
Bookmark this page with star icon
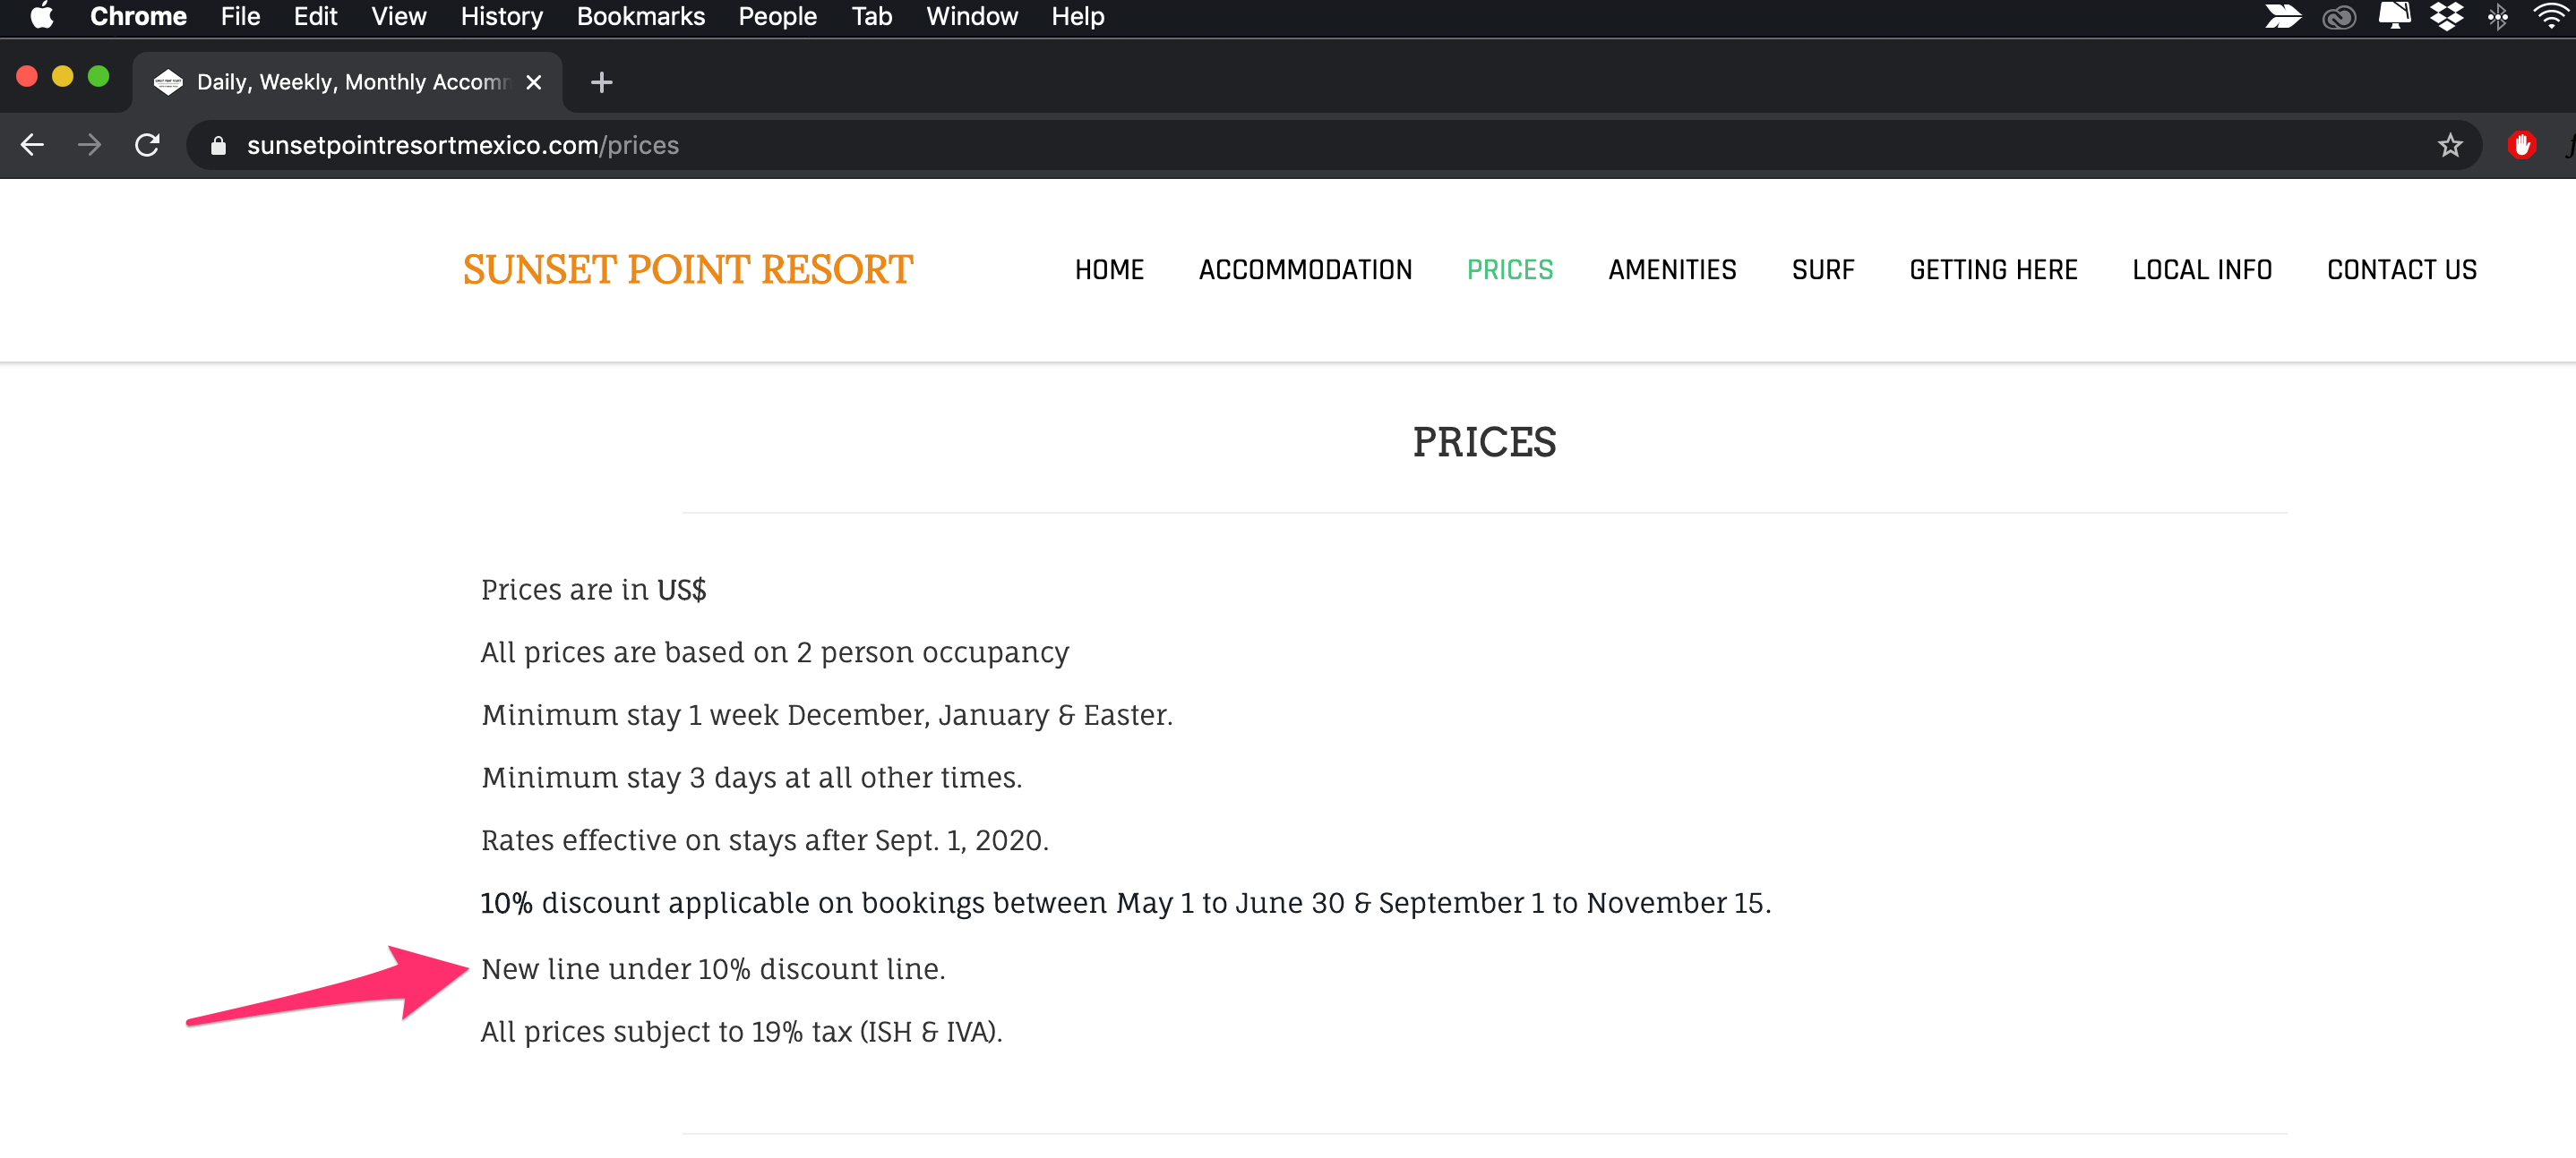pos(2449,146)
